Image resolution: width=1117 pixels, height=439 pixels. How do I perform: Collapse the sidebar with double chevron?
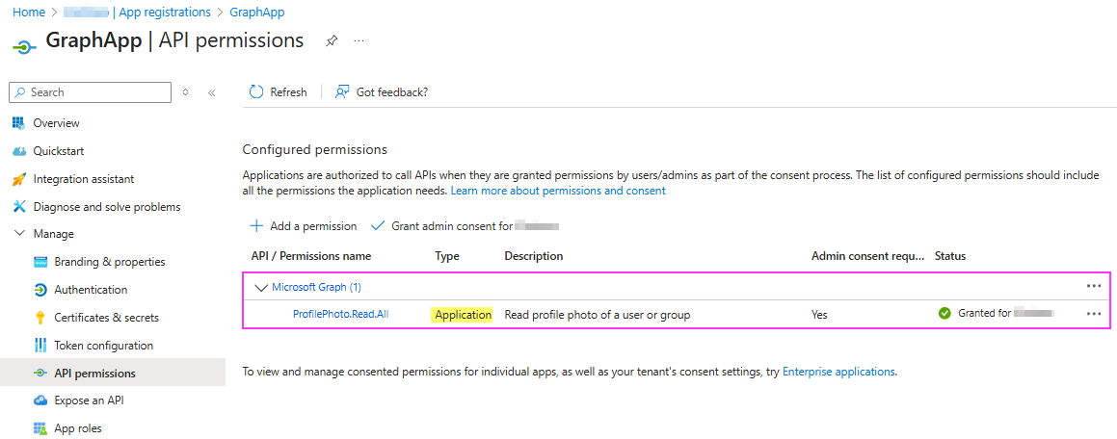click(212, 92)
